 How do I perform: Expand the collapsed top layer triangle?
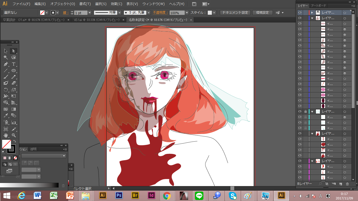(312, 13)
